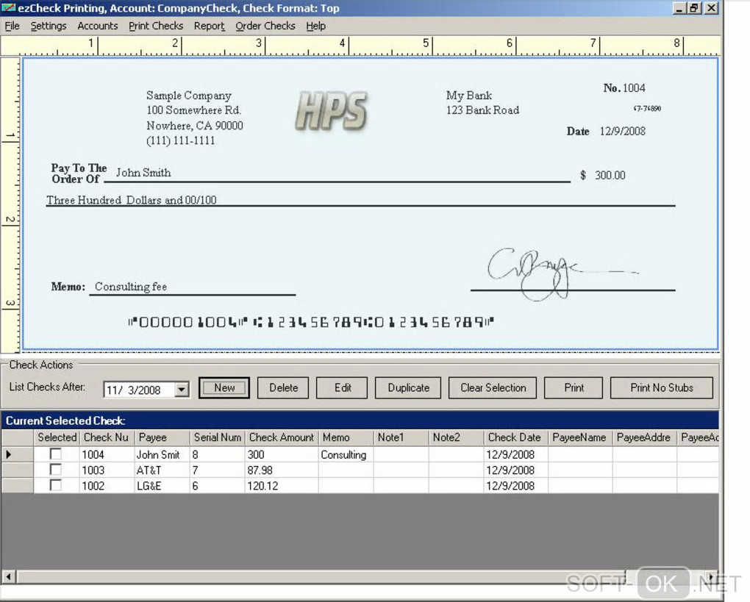Open the Help menu
Screen dimensions: 750x602
[315, 26]
